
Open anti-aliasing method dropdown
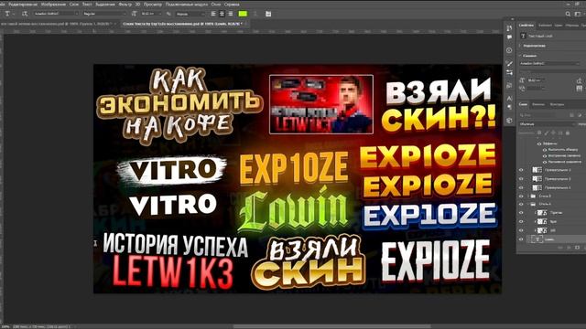(190, 14)
